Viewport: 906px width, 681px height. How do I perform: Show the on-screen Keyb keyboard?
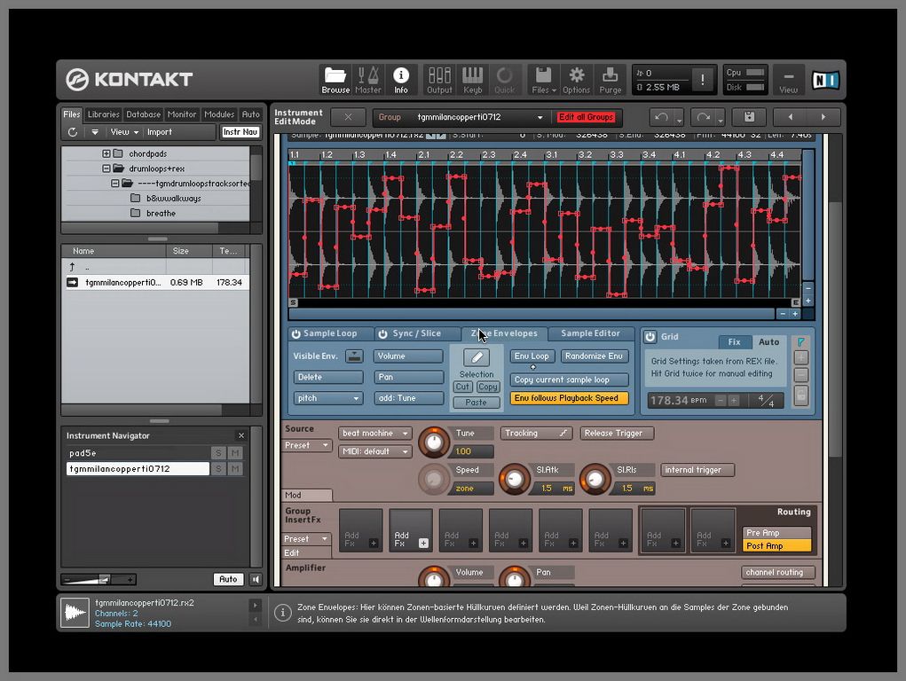472,80
